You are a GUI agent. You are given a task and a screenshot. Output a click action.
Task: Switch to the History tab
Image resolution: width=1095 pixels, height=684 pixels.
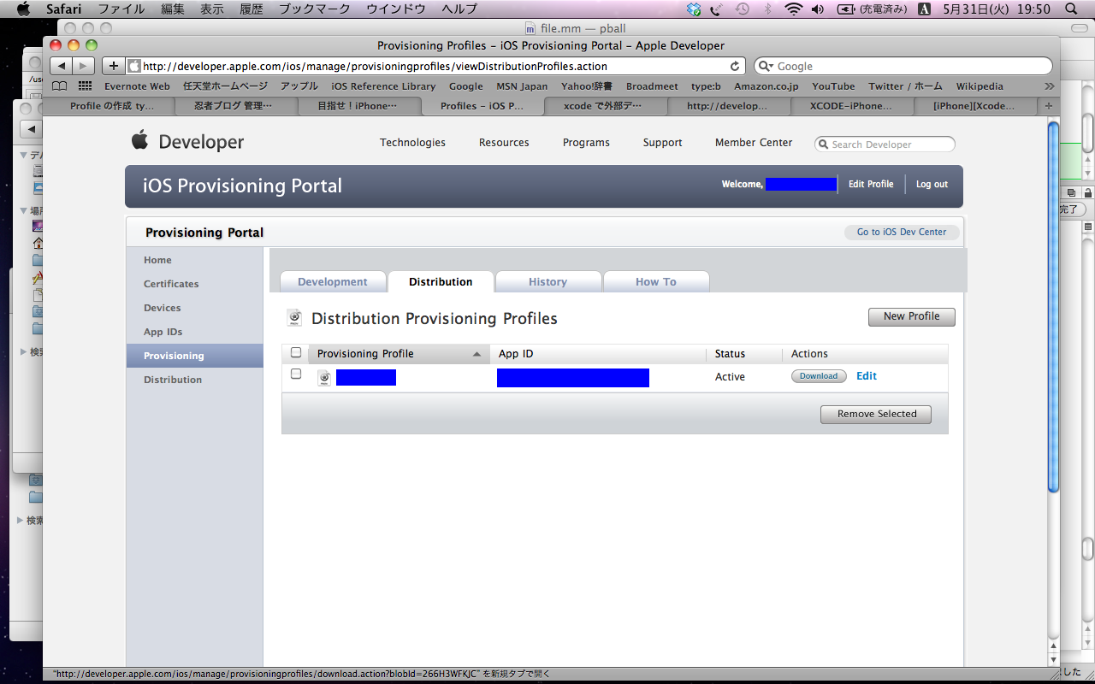547,282
